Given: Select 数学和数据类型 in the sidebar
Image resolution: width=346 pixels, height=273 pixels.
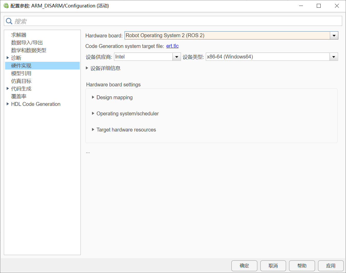Looking at the screenshot, I should 29,50.
